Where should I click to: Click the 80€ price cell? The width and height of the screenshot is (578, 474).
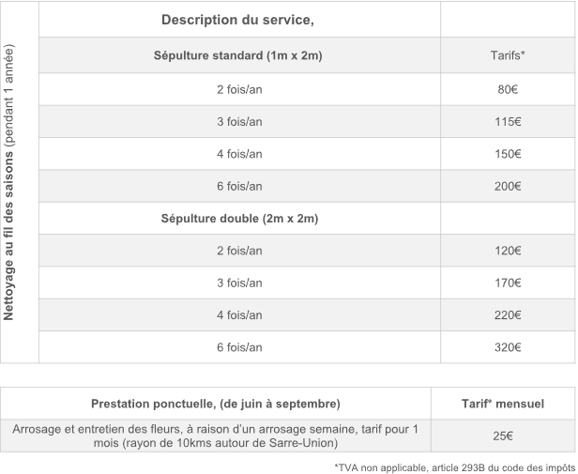tap(508, 89)
